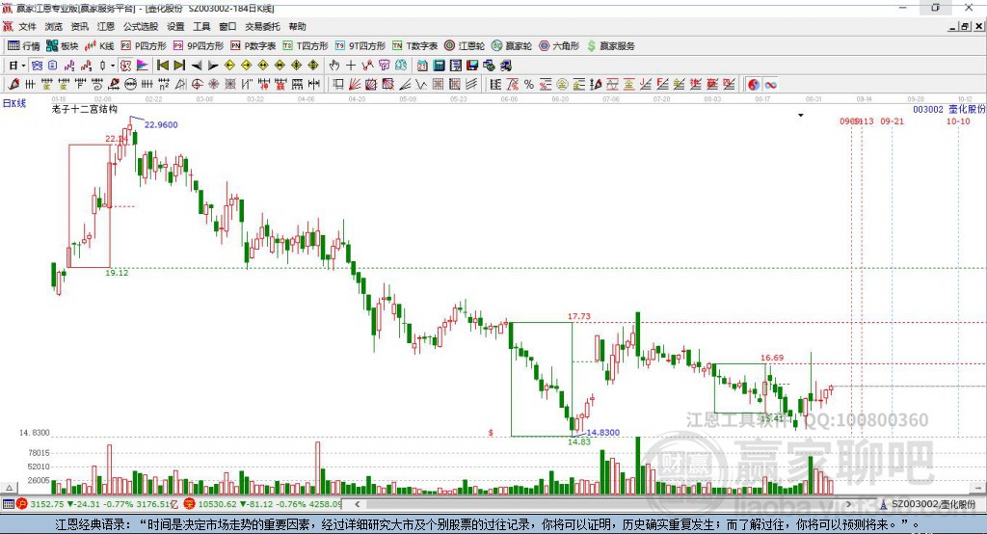Open the 江恩 menu
The image size is (987, 534).
coord(106,26)
